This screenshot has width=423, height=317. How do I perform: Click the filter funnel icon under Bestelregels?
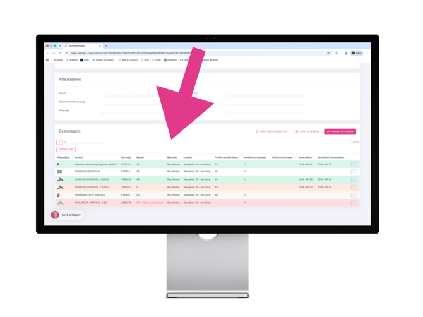[59, 142]
